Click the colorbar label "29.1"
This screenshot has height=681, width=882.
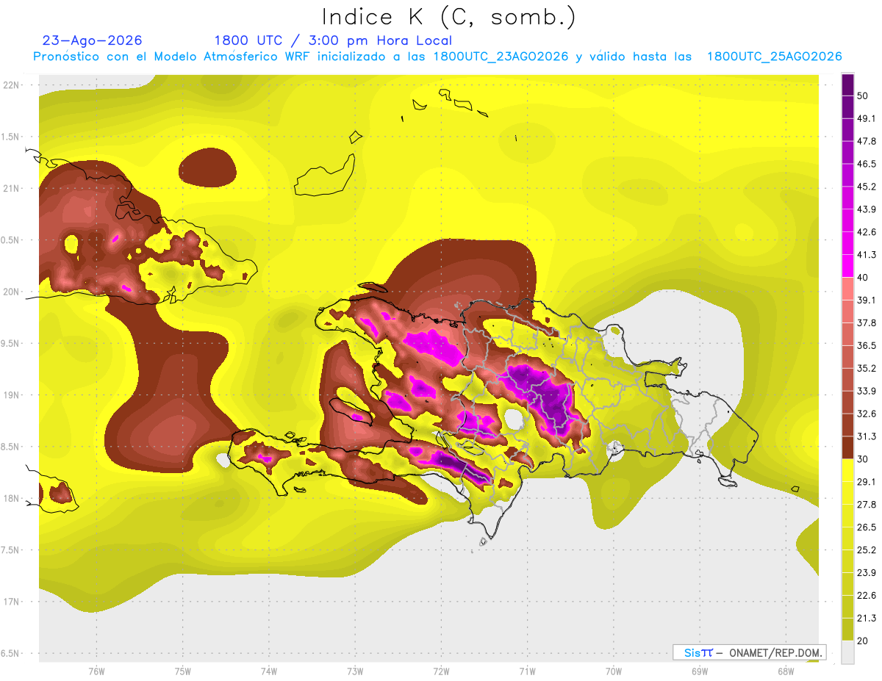[866, 482]
